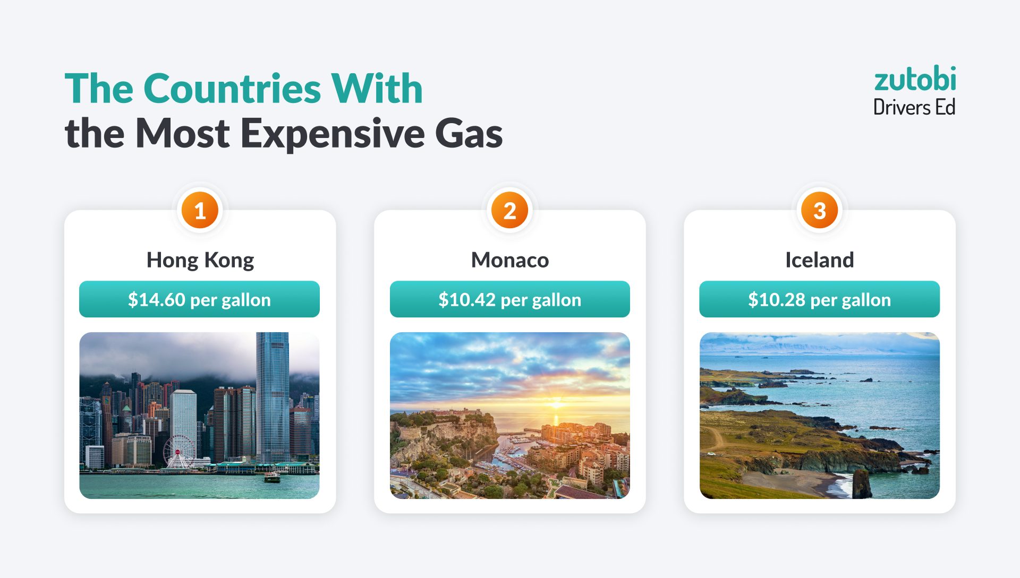Click the teal title 'The Countries With'
1020x578 pixels.
(x=243, y=89)
